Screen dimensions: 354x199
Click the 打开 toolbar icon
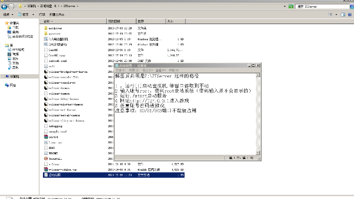20,15
